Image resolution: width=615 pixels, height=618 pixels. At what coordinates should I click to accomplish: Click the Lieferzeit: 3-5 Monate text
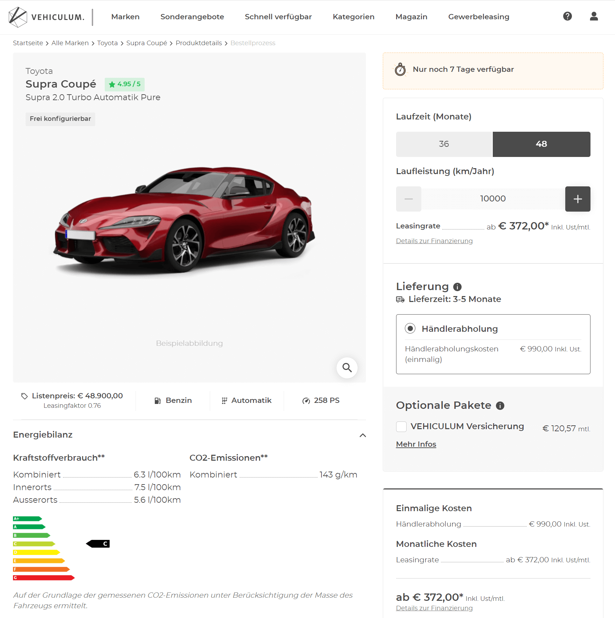455,299
